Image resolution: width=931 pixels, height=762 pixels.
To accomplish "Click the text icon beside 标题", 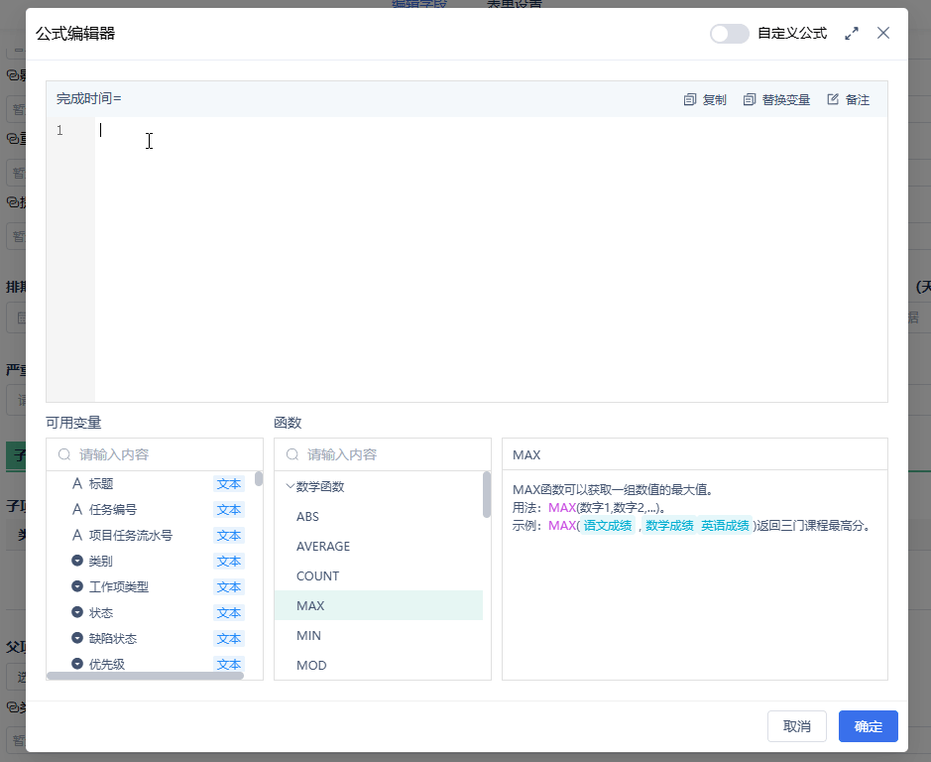I will click(x=77, y=484).
